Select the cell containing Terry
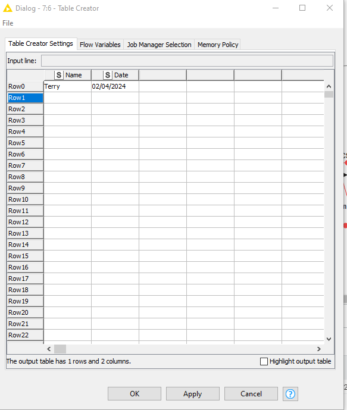 pos(67,86)
